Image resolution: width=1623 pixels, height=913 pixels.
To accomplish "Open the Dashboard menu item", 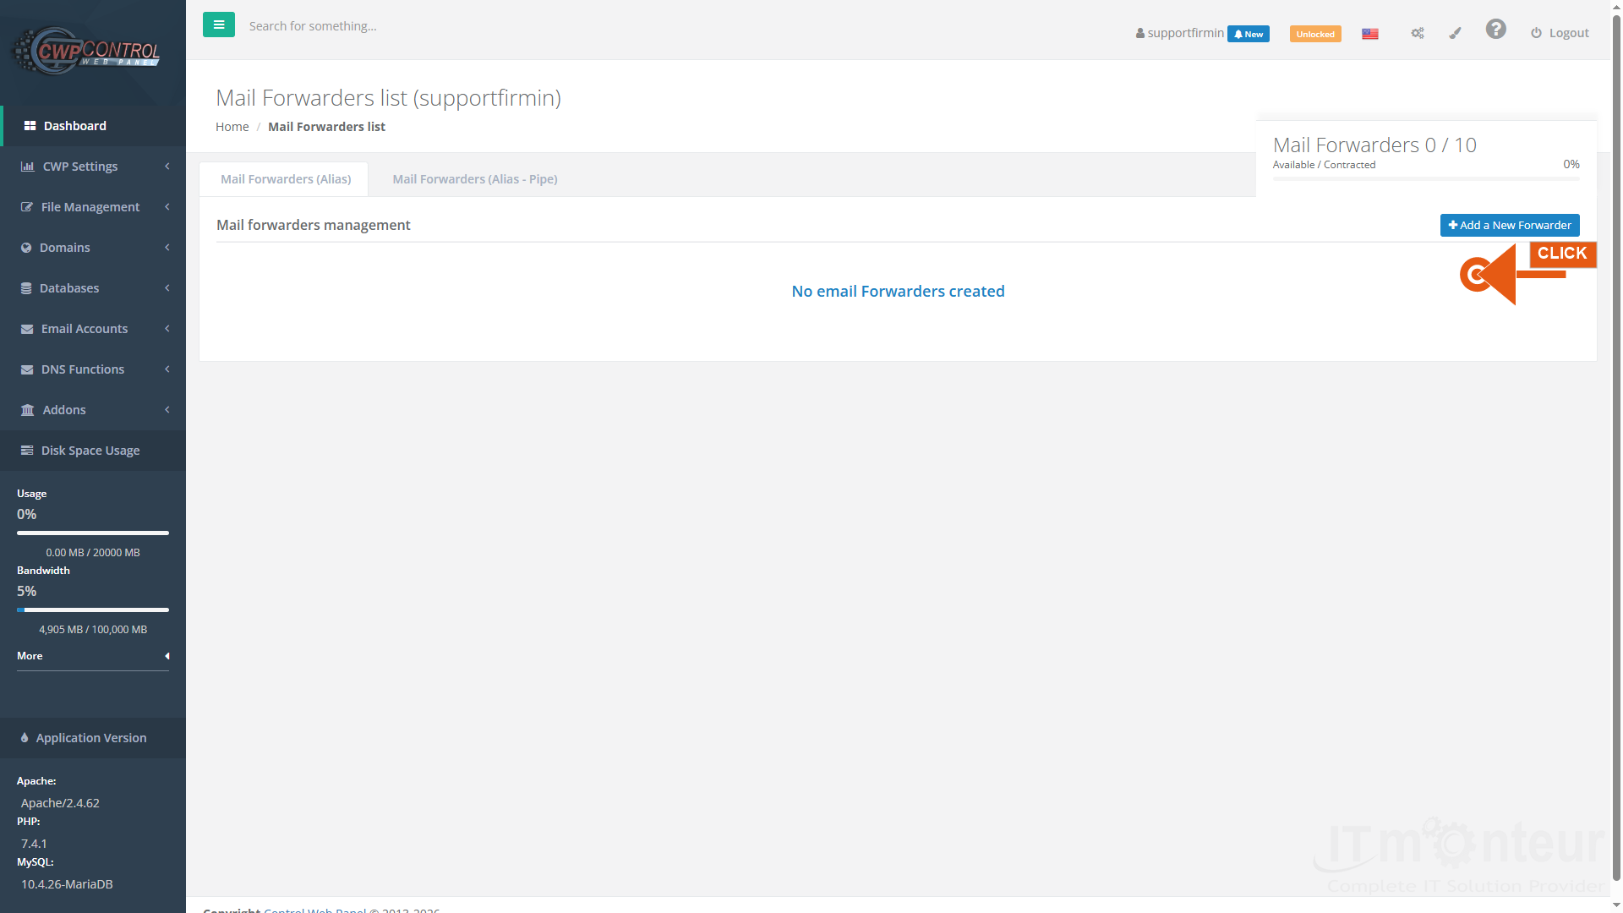I will click(94, 126).
